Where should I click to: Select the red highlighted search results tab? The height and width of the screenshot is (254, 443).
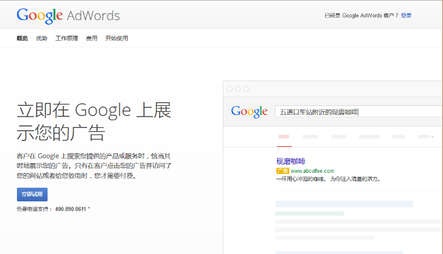click(284, 137)
